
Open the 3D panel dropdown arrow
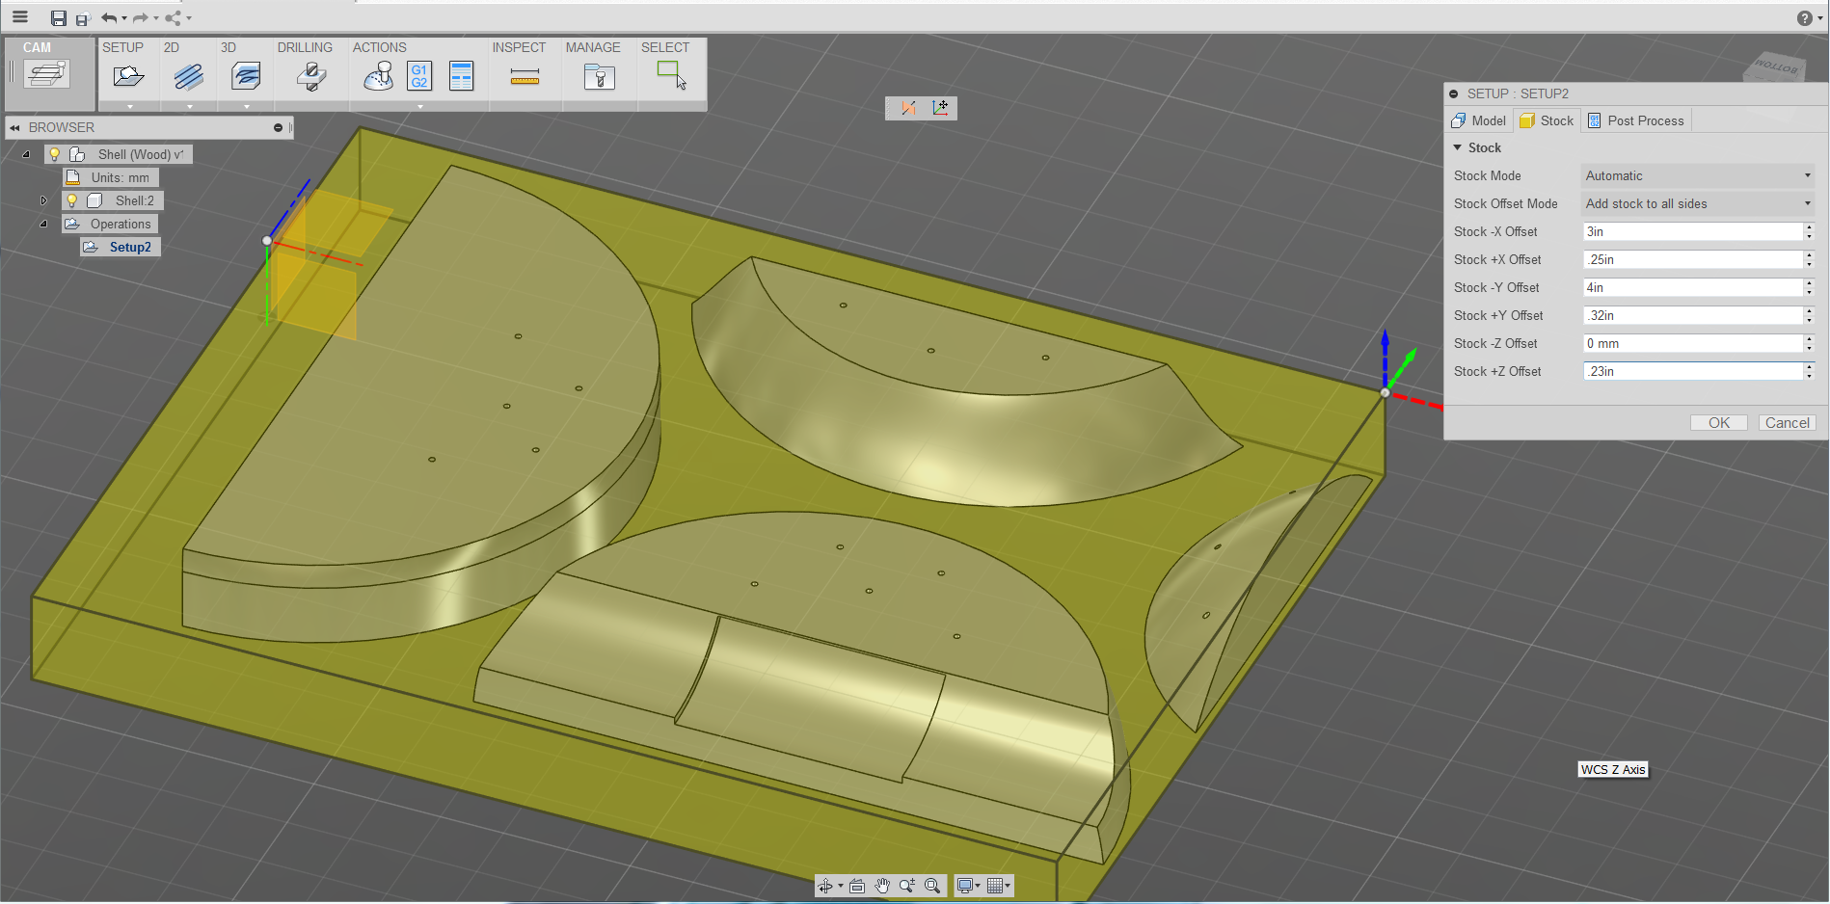pos(246,106)
